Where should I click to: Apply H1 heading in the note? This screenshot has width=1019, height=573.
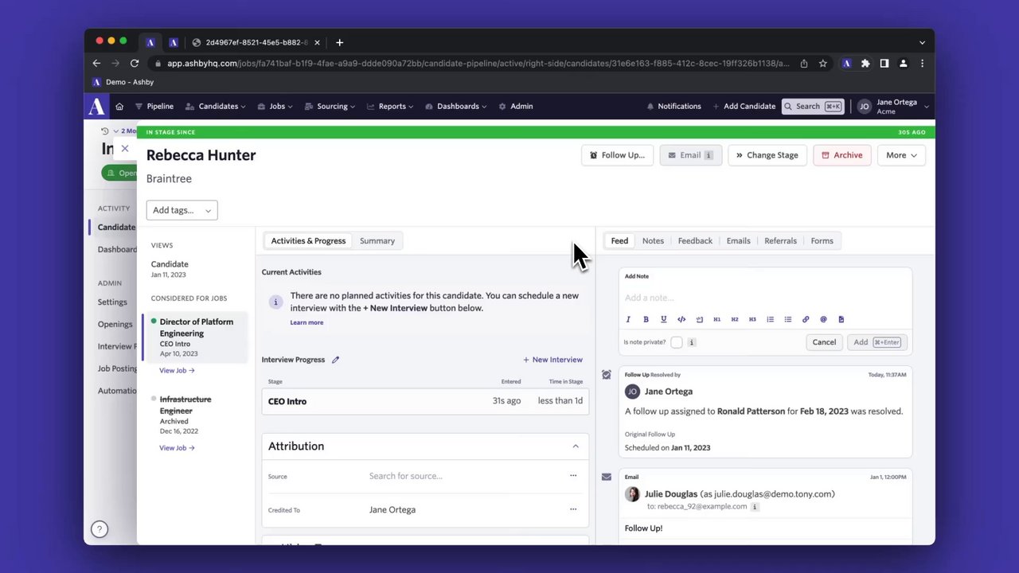point(716,319)
